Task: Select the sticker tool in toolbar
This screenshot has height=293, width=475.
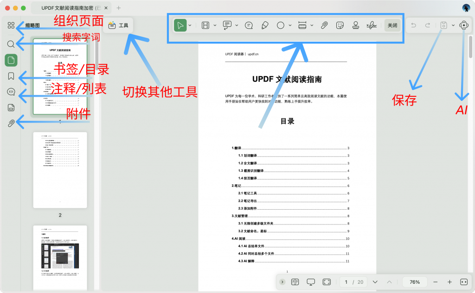Action: [x=340, y=25]
